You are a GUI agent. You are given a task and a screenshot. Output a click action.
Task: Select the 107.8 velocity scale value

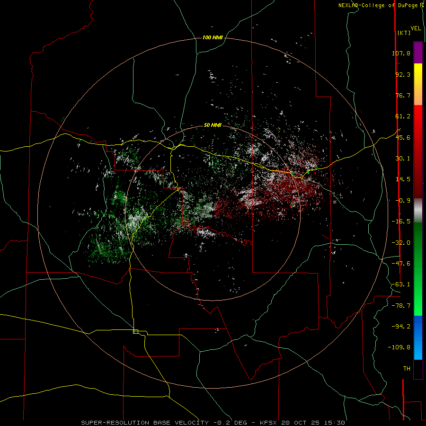tap(401, 53)
